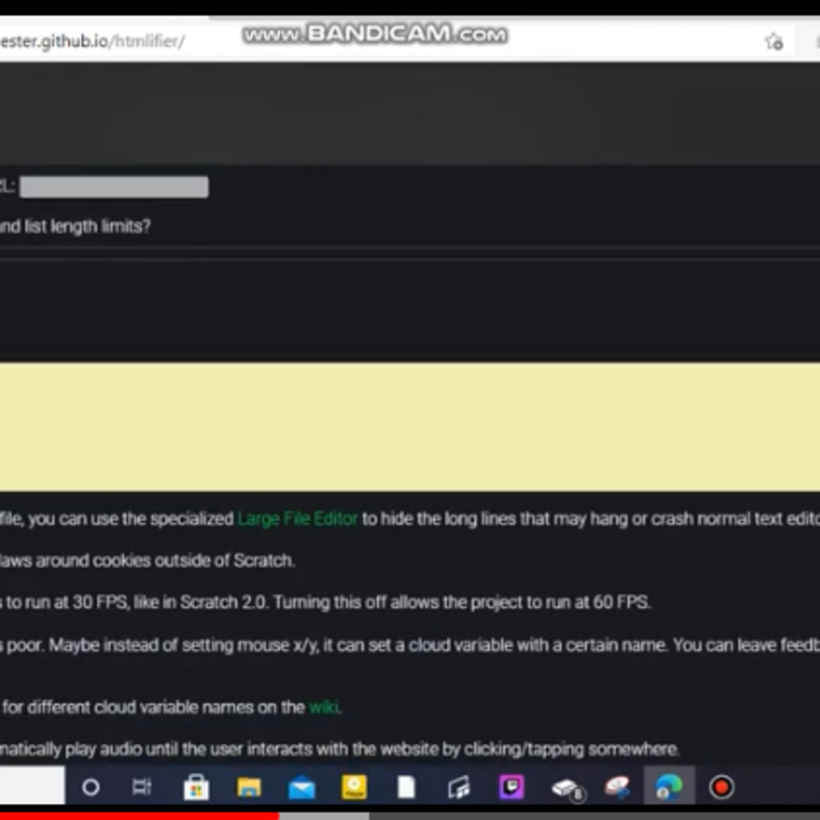
Task: Click the Windows taskbar search box
Action: tap(32, 785)
